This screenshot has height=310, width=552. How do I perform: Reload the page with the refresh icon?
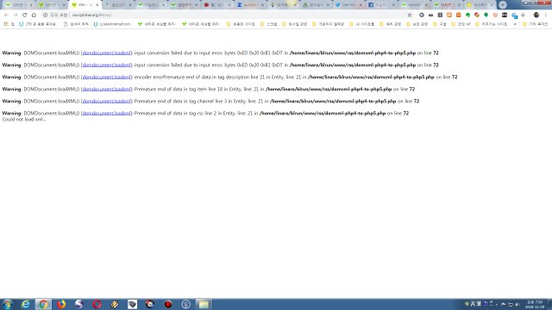tap(25, 15)
